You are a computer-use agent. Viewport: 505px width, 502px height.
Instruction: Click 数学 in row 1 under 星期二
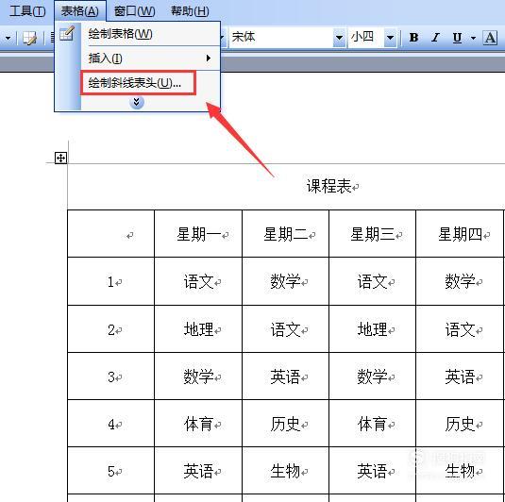(285, 281)
